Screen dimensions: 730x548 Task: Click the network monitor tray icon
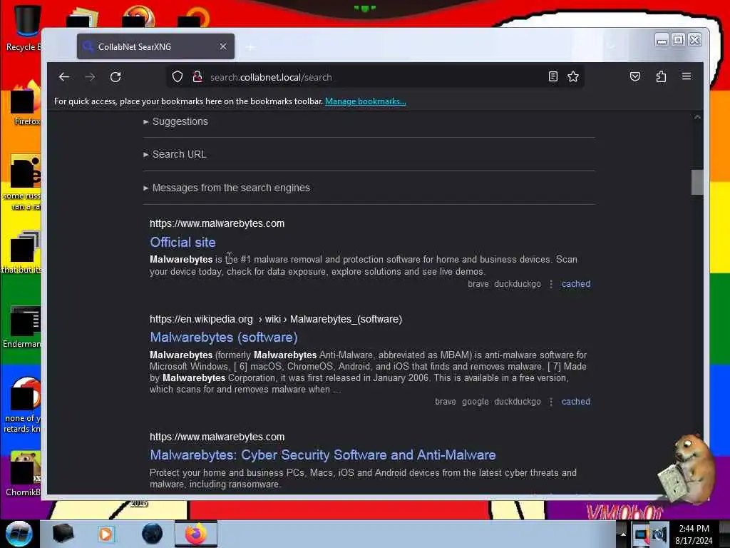pyautogui.click(x=642, y=534)
